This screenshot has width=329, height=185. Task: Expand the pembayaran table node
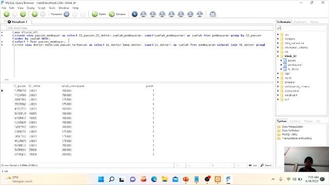click(x=281, y=65)
